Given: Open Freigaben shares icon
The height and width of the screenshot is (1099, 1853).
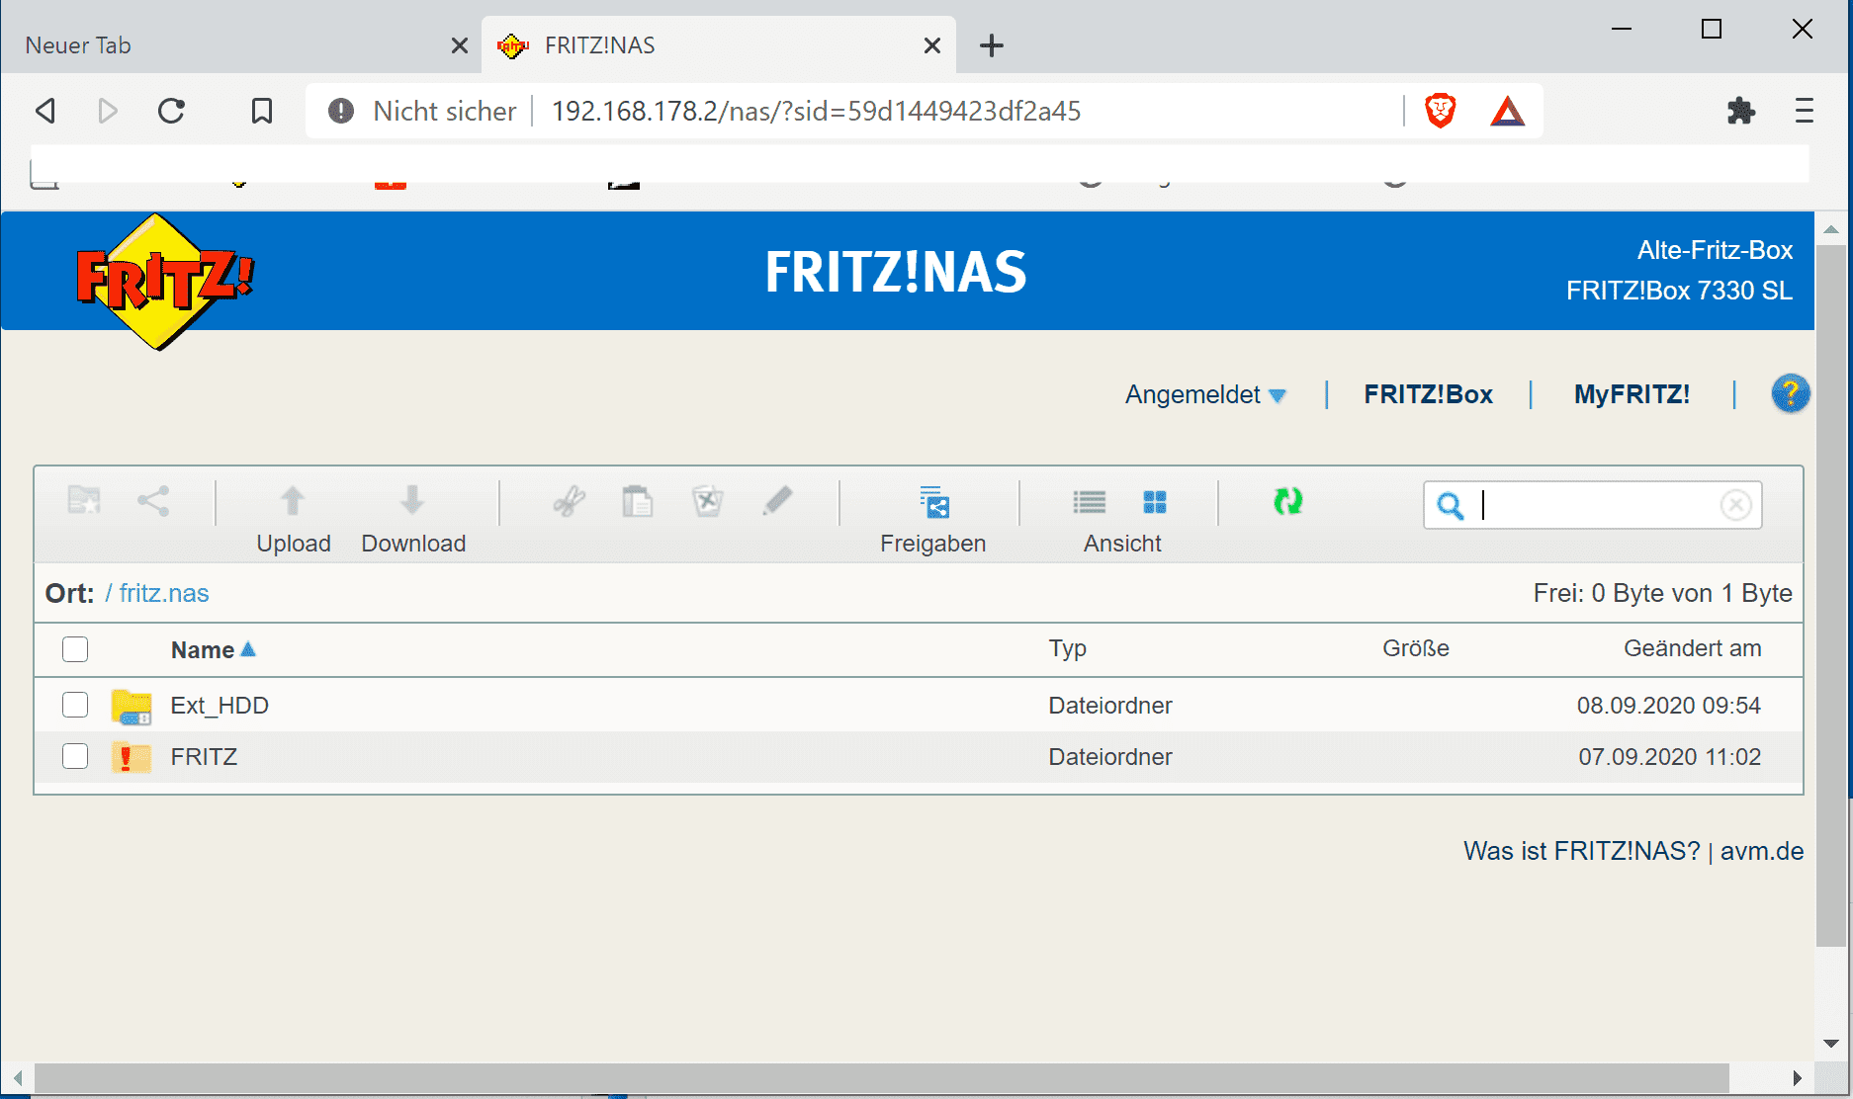Looking at the screenshot, I should point(934,501).
